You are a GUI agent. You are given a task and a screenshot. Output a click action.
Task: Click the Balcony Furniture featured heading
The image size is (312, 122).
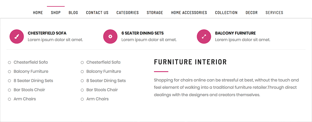pos(235,33)
